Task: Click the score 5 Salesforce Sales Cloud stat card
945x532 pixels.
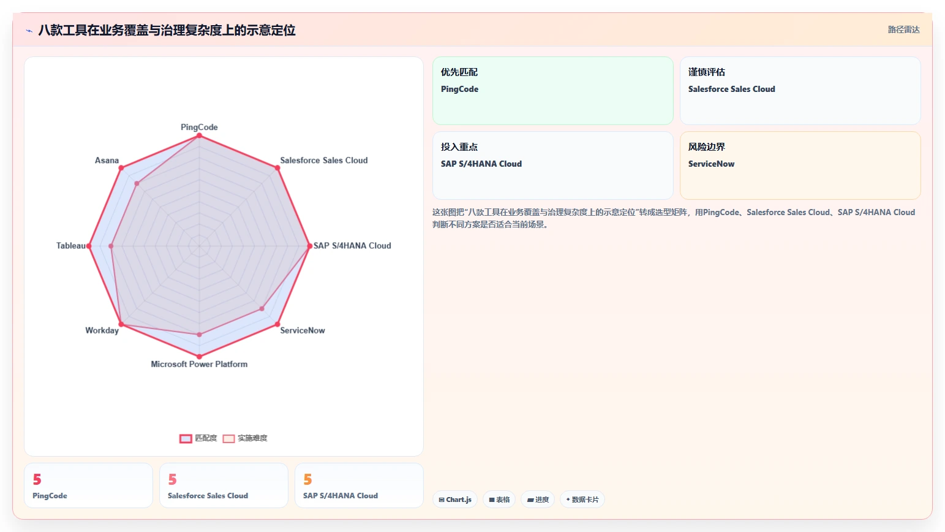Action: 224,485
